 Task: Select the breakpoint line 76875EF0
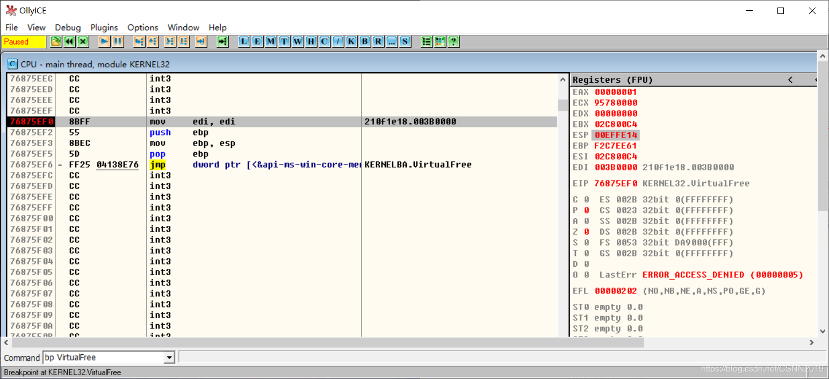point(282,121)
